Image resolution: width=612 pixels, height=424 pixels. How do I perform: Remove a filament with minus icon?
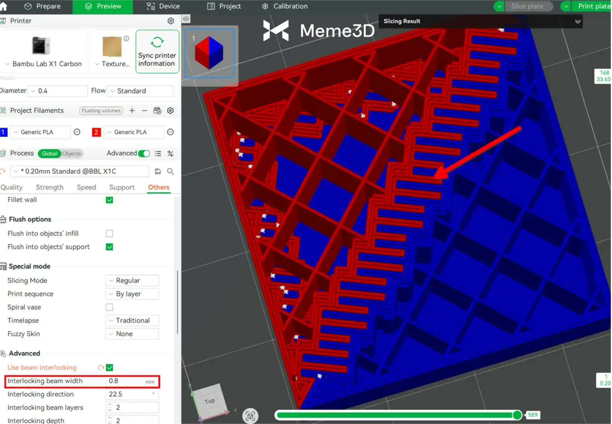tap(144, 111)
